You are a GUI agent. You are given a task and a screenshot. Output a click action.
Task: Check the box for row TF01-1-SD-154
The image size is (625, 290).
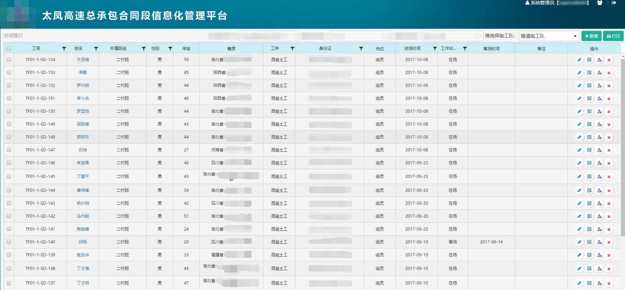click(9, 60)
